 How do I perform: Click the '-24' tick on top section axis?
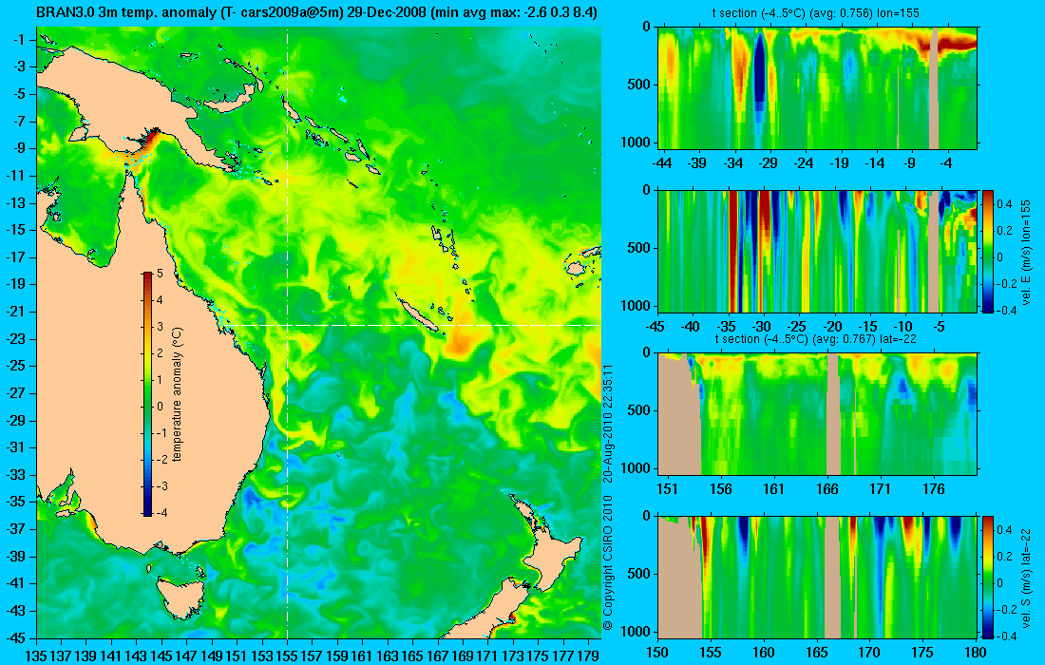pyautogui.click(x=804, y=163)
